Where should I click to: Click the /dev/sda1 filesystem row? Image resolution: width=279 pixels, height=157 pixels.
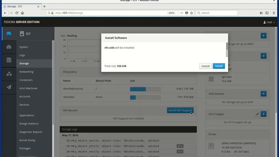(128, 97)
